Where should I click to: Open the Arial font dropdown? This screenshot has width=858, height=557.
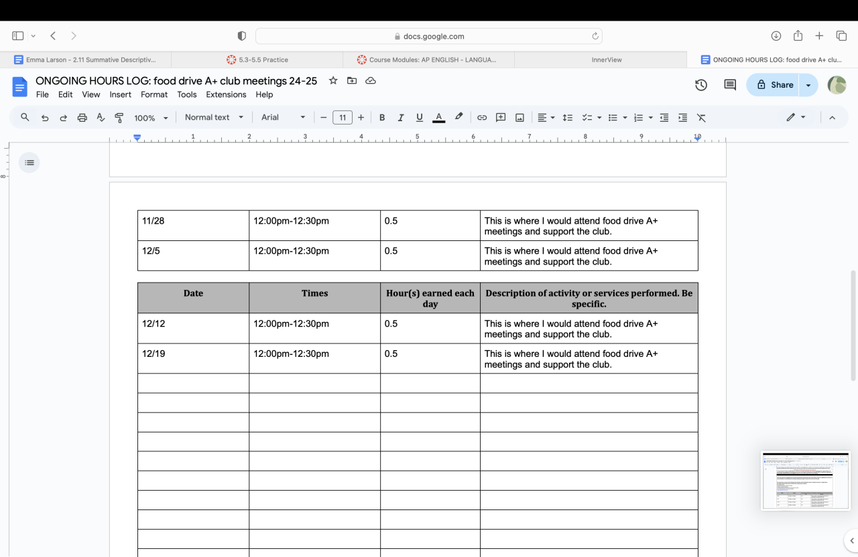pos(284,118)
